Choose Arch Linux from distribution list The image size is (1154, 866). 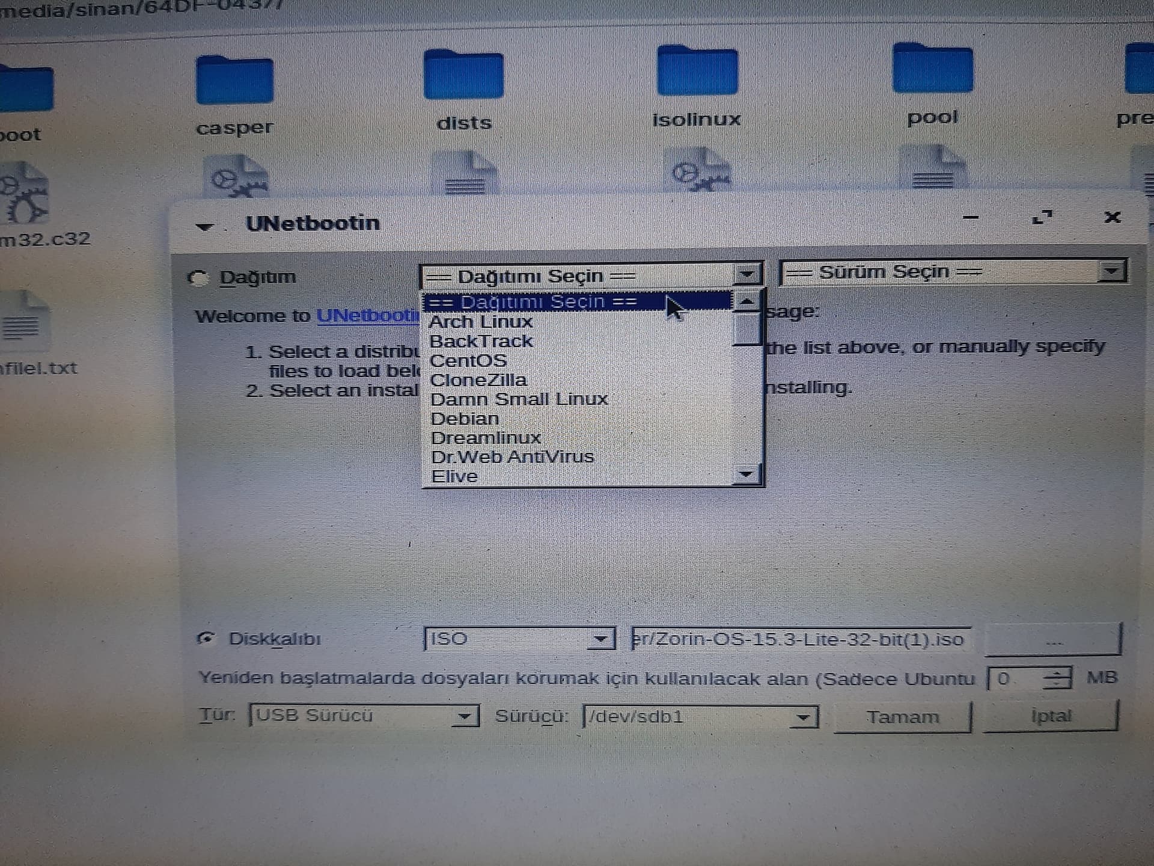coord(481,322)
